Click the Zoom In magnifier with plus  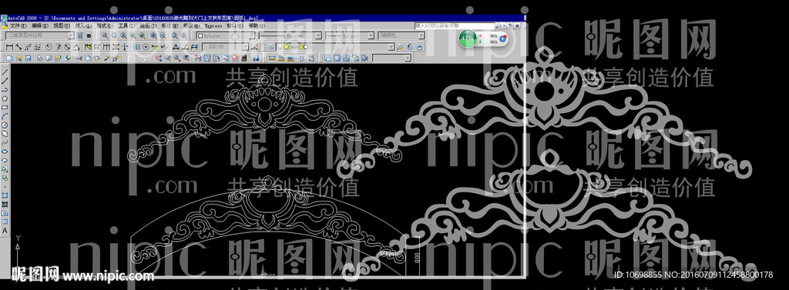point(154,35)
